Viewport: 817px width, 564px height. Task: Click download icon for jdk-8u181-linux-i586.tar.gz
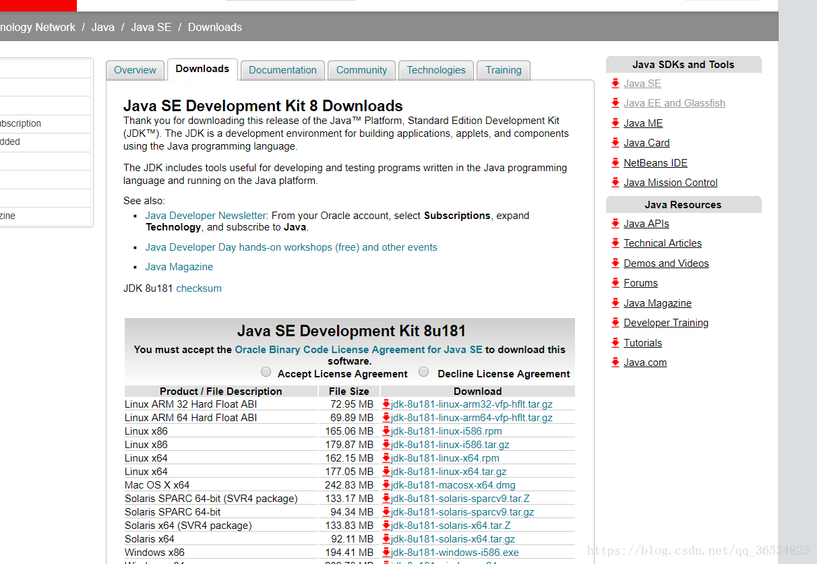(386, 445)
